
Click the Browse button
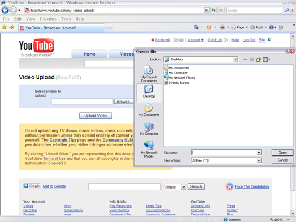[123, 102]
